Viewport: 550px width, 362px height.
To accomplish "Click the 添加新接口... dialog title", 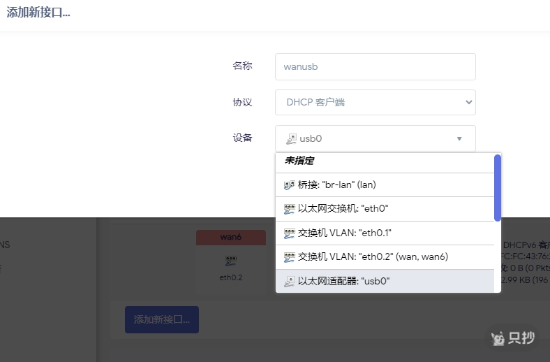I will [x=38, y=13].
